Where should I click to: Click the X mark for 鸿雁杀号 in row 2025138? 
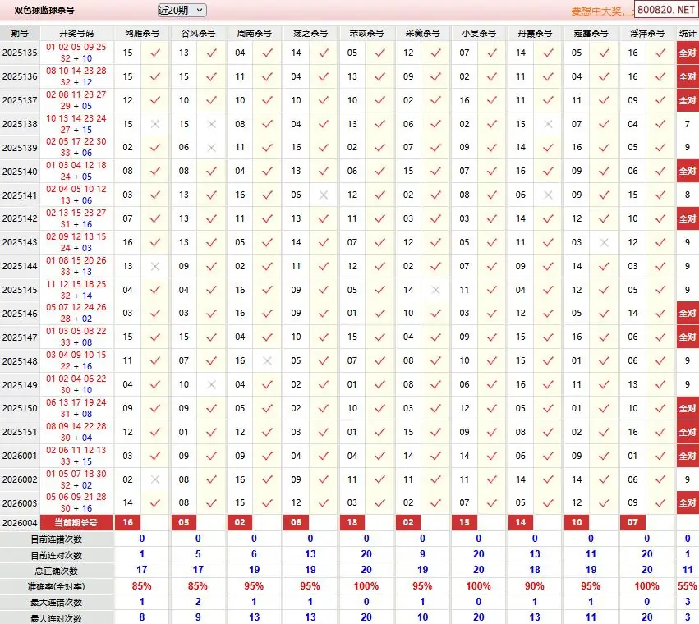pyautogui.click(x=154, y=124)
